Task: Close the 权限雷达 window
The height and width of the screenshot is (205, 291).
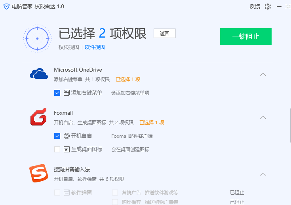Action: coord(288,7)
